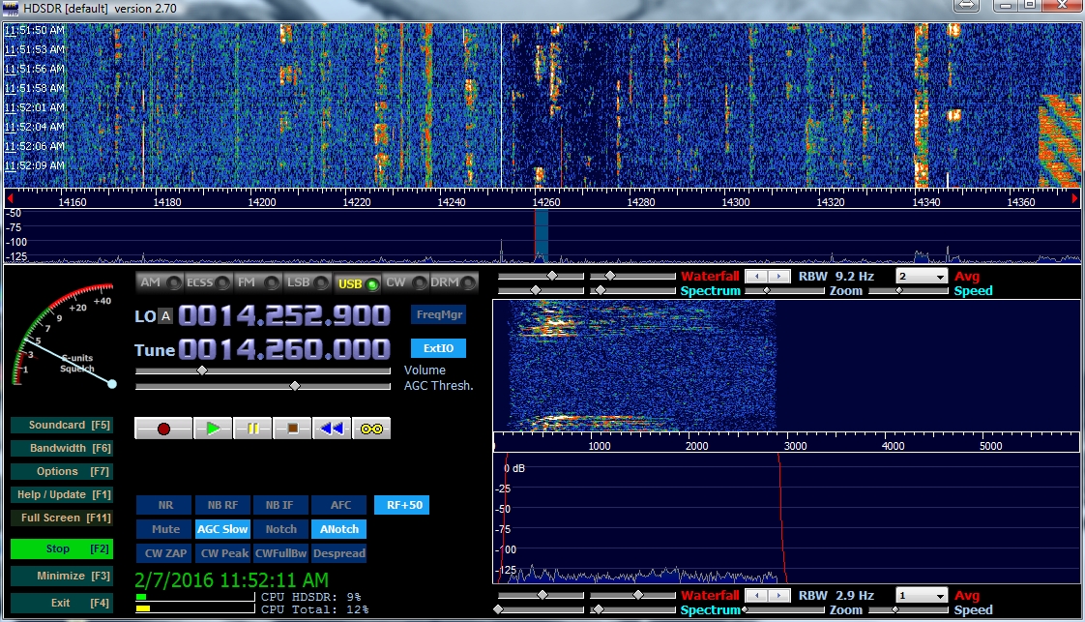Viewport: 1085px width, 622px height.
Task: Pause playback using the pause icon
Action: point(252,427)
